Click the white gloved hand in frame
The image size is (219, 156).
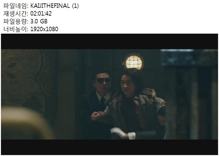(118, 132)
